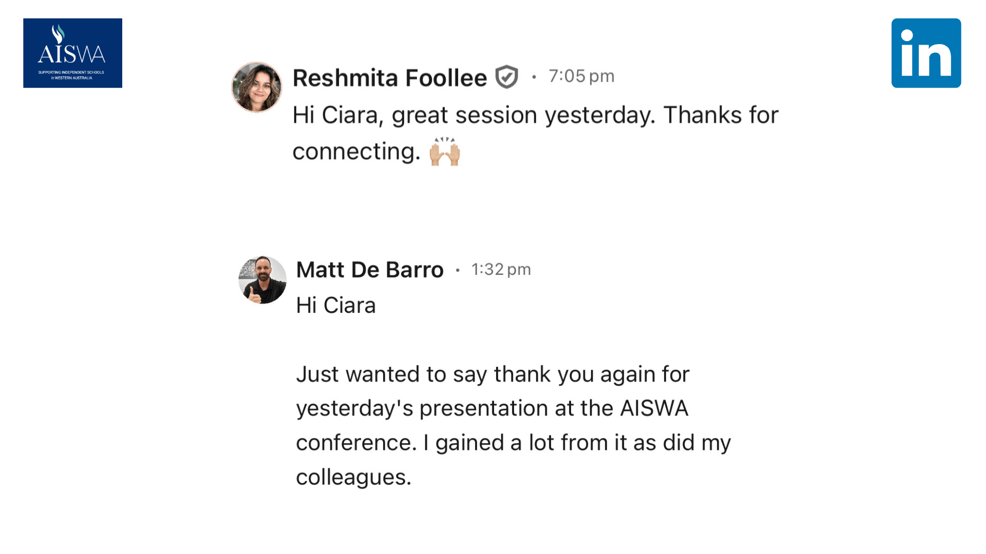Click the 1:32 pm timestamp
This screenshot has height=554, width=986.
[501, 269]
